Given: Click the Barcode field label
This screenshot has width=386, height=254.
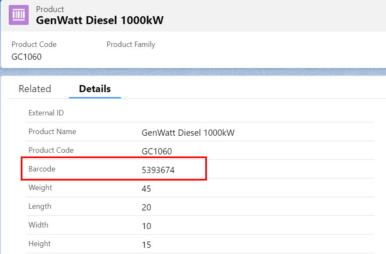Looking at the screenshot, I should point(42,169).
